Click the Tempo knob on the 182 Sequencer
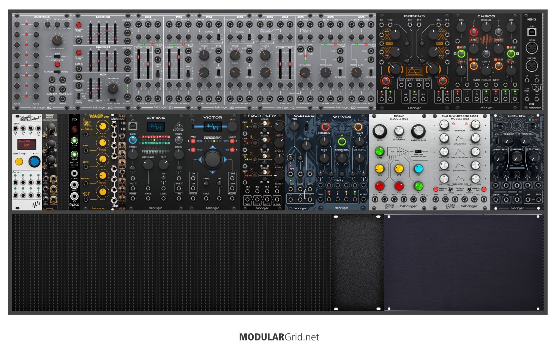559x345 pixels. coord(47,25)
